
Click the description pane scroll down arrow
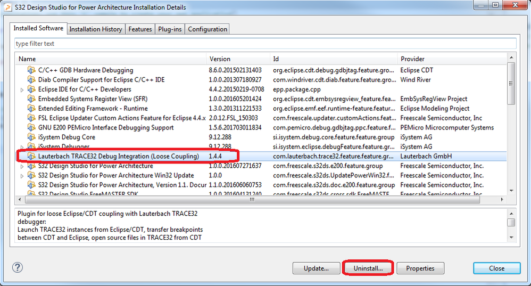[x=511, y=238]
